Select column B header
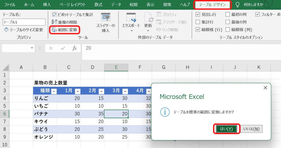 click(45, 67)
